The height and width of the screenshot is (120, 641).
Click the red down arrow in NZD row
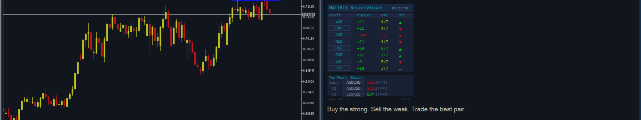coord(400,42)
